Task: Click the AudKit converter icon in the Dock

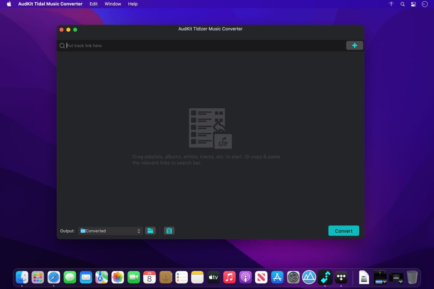Action: (325, 277)
